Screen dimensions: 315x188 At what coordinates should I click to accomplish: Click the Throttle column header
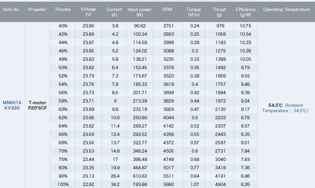coord(63,9)
